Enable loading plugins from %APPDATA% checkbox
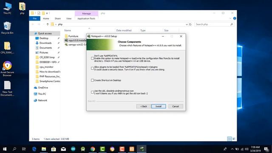Viewport: 272px width, 153px height. click(92, 68)
